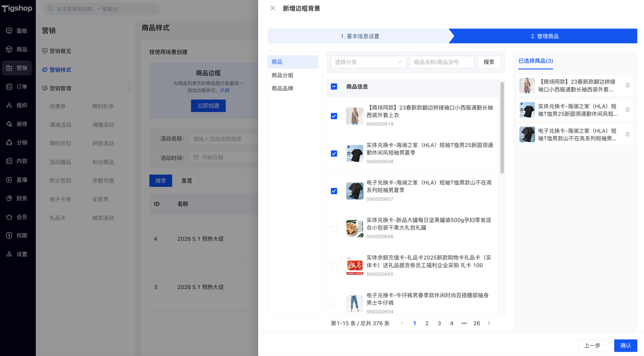644x356 pixels.
Task: Open 设置 settings from sidebar
Action: point(17,254)
